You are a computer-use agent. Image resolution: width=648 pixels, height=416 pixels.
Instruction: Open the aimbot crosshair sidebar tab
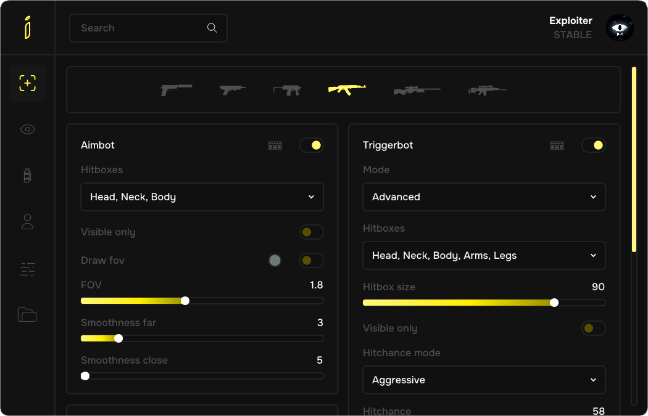28,83
